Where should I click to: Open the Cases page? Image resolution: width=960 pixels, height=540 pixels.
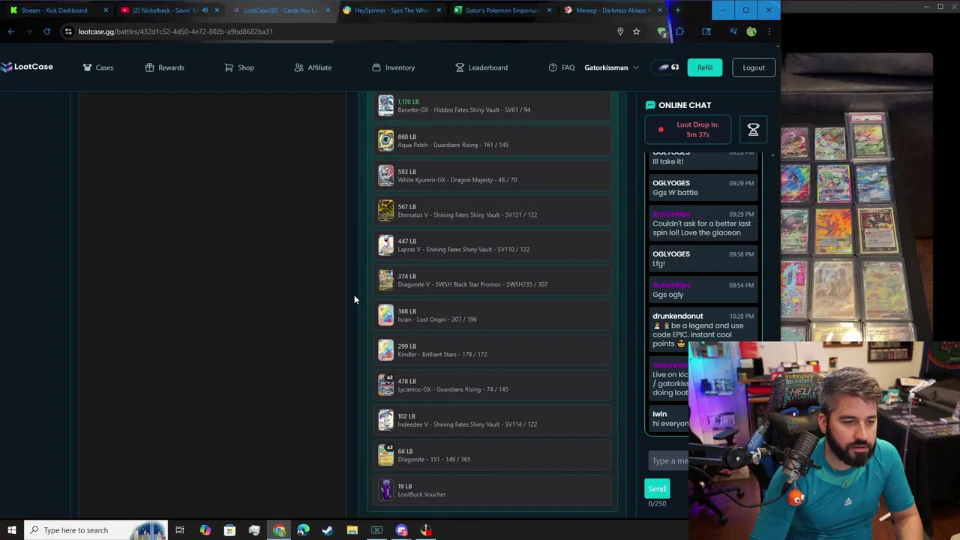pyautogui.click(x=98, y=67)
